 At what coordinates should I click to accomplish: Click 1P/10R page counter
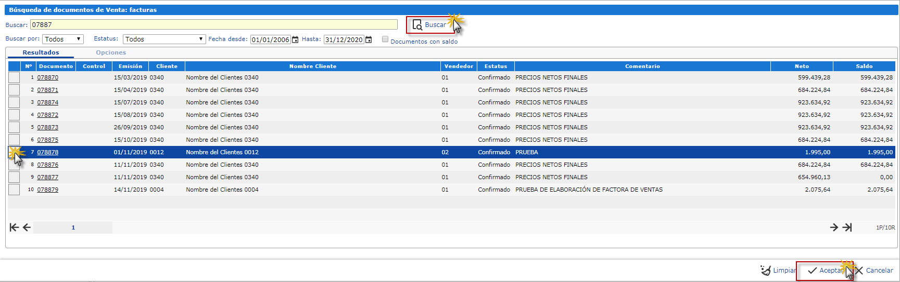[885, 227]
